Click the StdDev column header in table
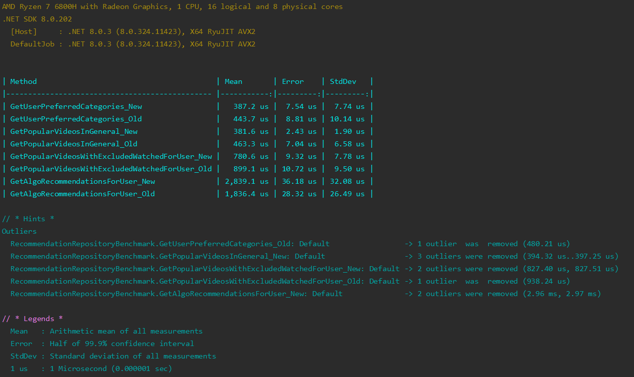The width and height of the screenshot is (634, 377). pyautogui.click(x=342, y=81)
